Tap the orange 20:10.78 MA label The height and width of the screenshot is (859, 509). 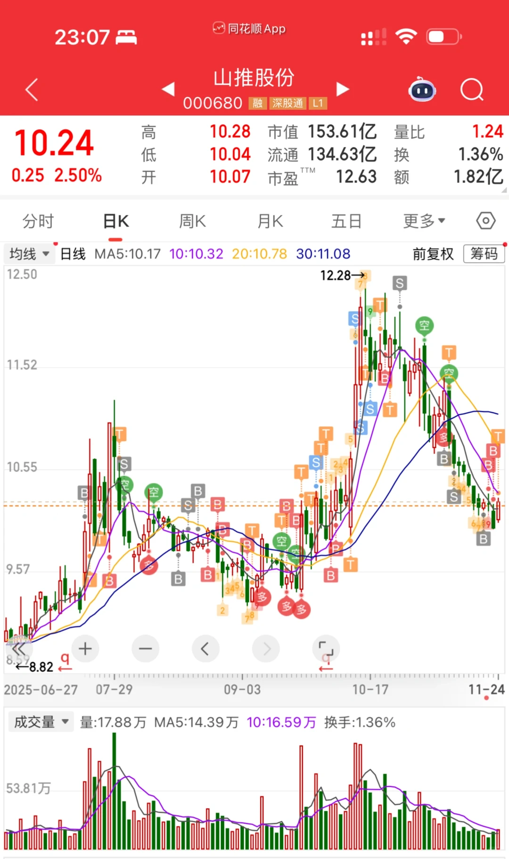(x=259, y=254)
